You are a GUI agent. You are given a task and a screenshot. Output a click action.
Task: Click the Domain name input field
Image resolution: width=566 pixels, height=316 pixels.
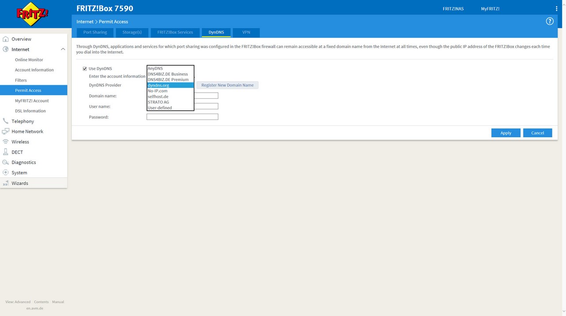point(182,96)
